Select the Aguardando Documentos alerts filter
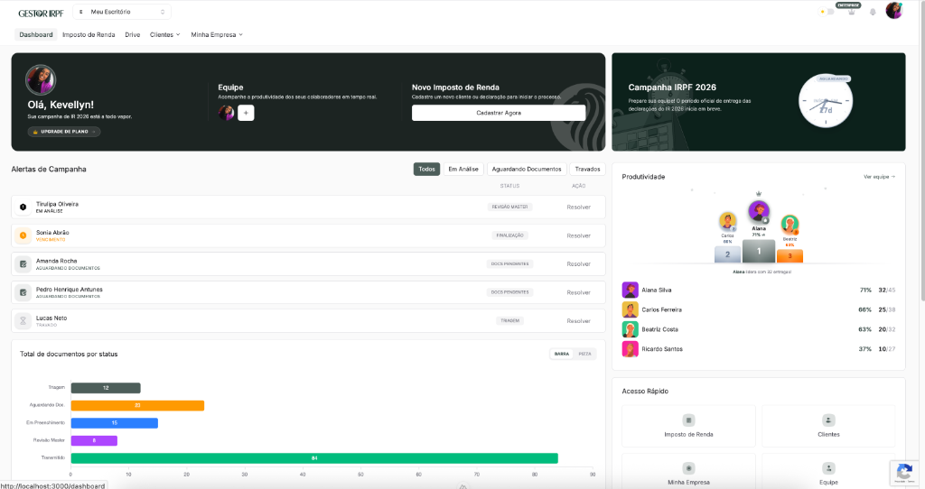Viewport: 925px width, 489px height. 527,169
